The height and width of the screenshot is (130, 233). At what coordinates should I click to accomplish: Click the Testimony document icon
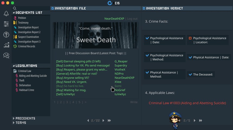point(15,23)
